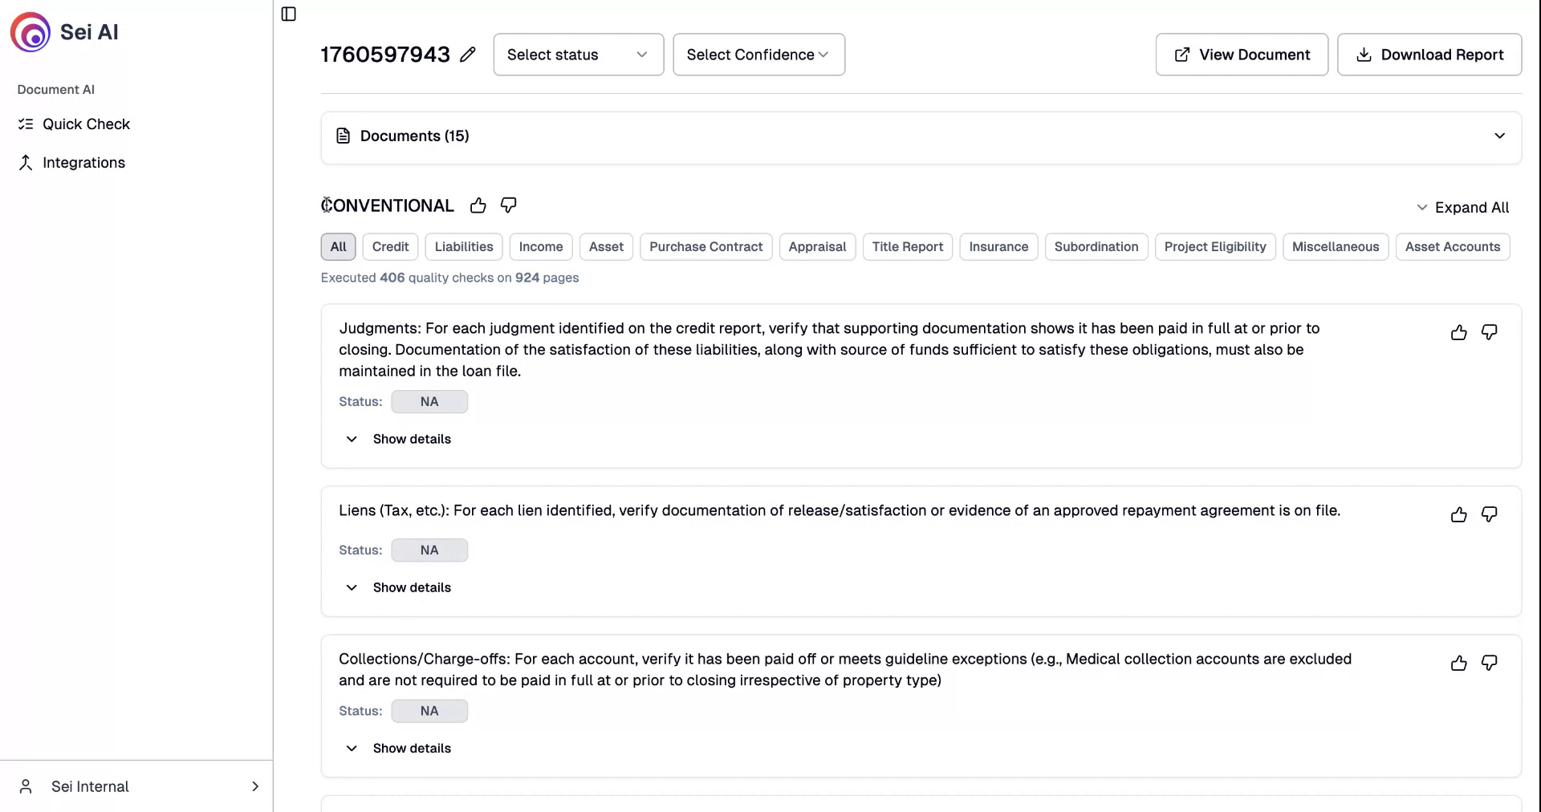Image resolution: width=1541 pixels, height=812 pixels.
Task: Click the external link icon on View Document
Action: tap(1181, 54)
